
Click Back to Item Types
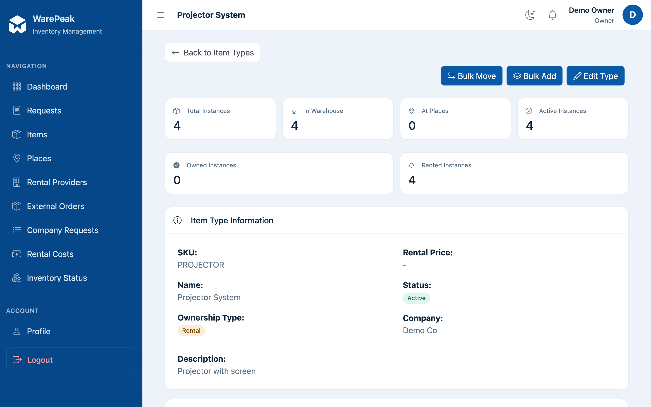pyautogui.click(x=213, y=52)
